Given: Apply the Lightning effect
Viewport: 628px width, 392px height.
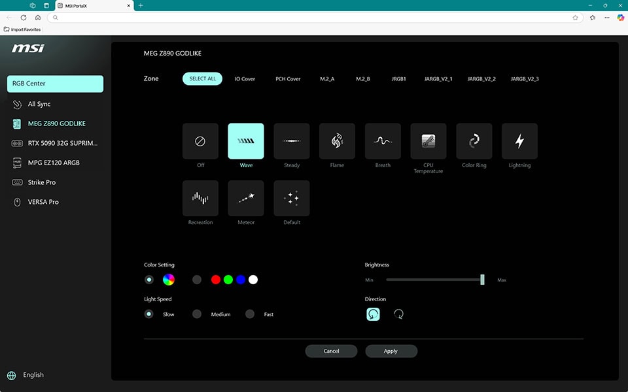Looking at the screenshot, I should coord(519,140).
